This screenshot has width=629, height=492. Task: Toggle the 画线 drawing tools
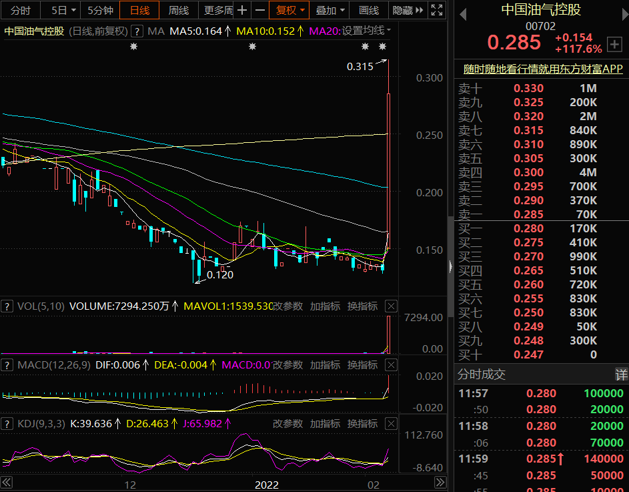(x=368, y=10)
